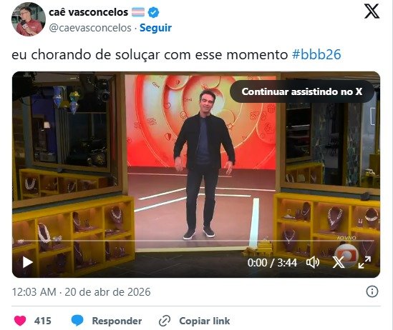Click the @caevasconcelos handle
The image size is (393, 330).
point(90,28)
